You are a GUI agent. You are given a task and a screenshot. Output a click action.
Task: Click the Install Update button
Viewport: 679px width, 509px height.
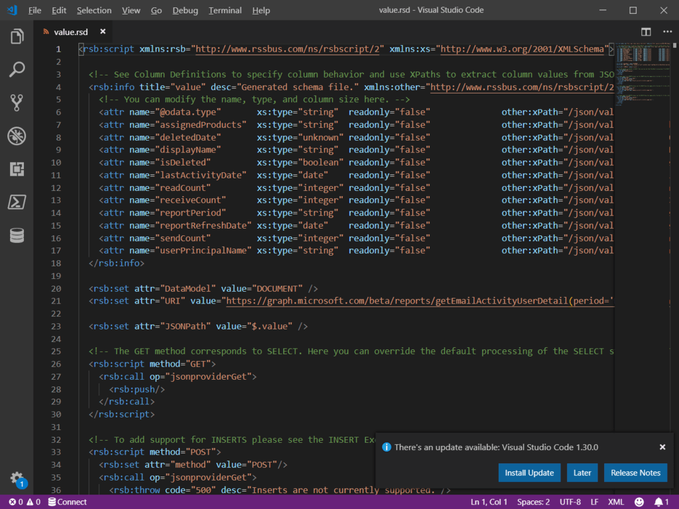[x=529, y=473]
